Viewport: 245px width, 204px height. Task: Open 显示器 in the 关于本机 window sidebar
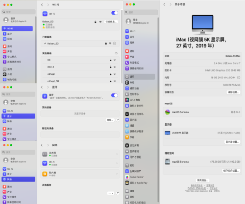point(131,120)
